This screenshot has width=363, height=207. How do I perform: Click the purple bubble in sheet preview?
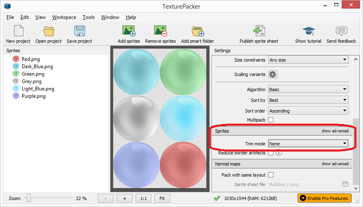[136, 165]
